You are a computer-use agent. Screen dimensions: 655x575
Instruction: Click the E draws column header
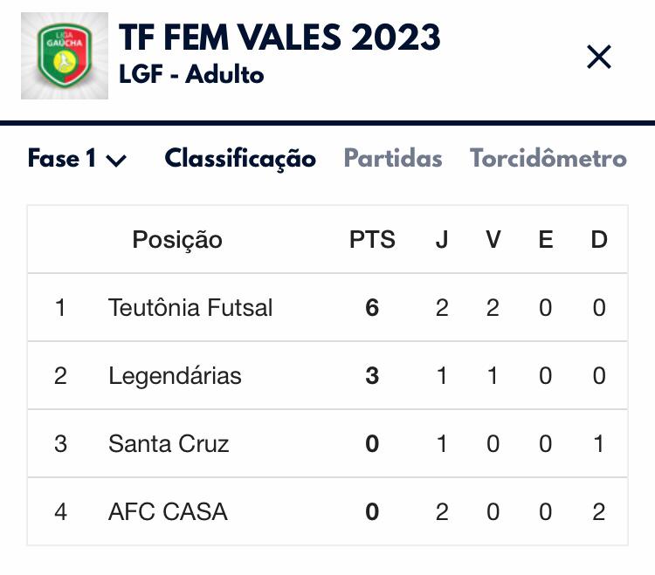coord(546,240)
